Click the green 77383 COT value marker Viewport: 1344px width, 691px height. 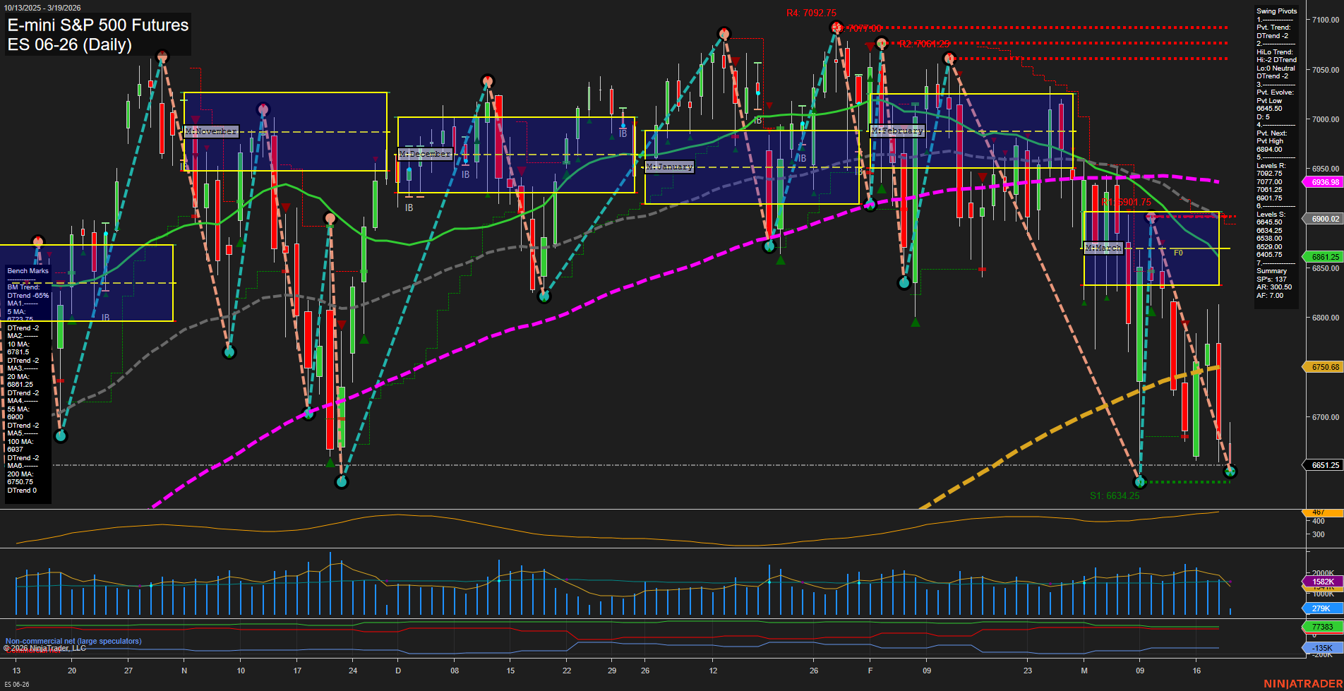pos(1321,627)
